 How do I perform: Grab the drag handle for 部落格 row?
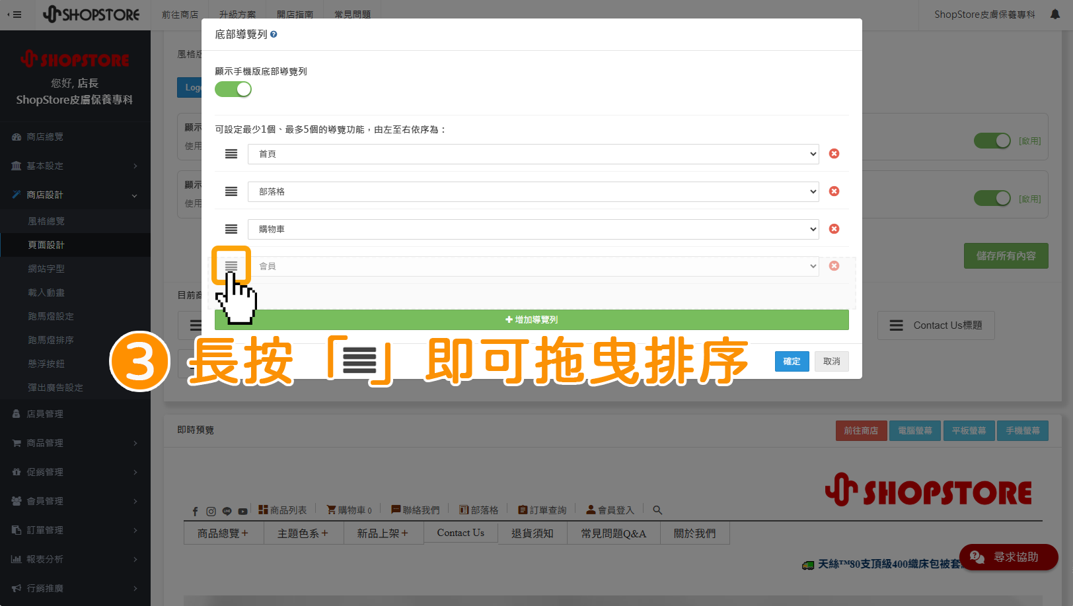tap(231, 191)
